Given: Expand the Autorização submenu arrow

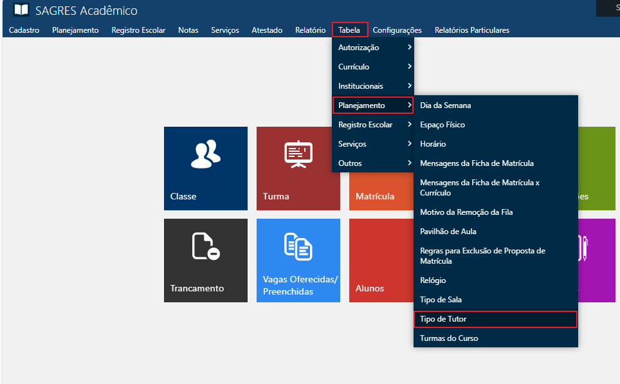Looking at the screenshot, I should point(409,48).
